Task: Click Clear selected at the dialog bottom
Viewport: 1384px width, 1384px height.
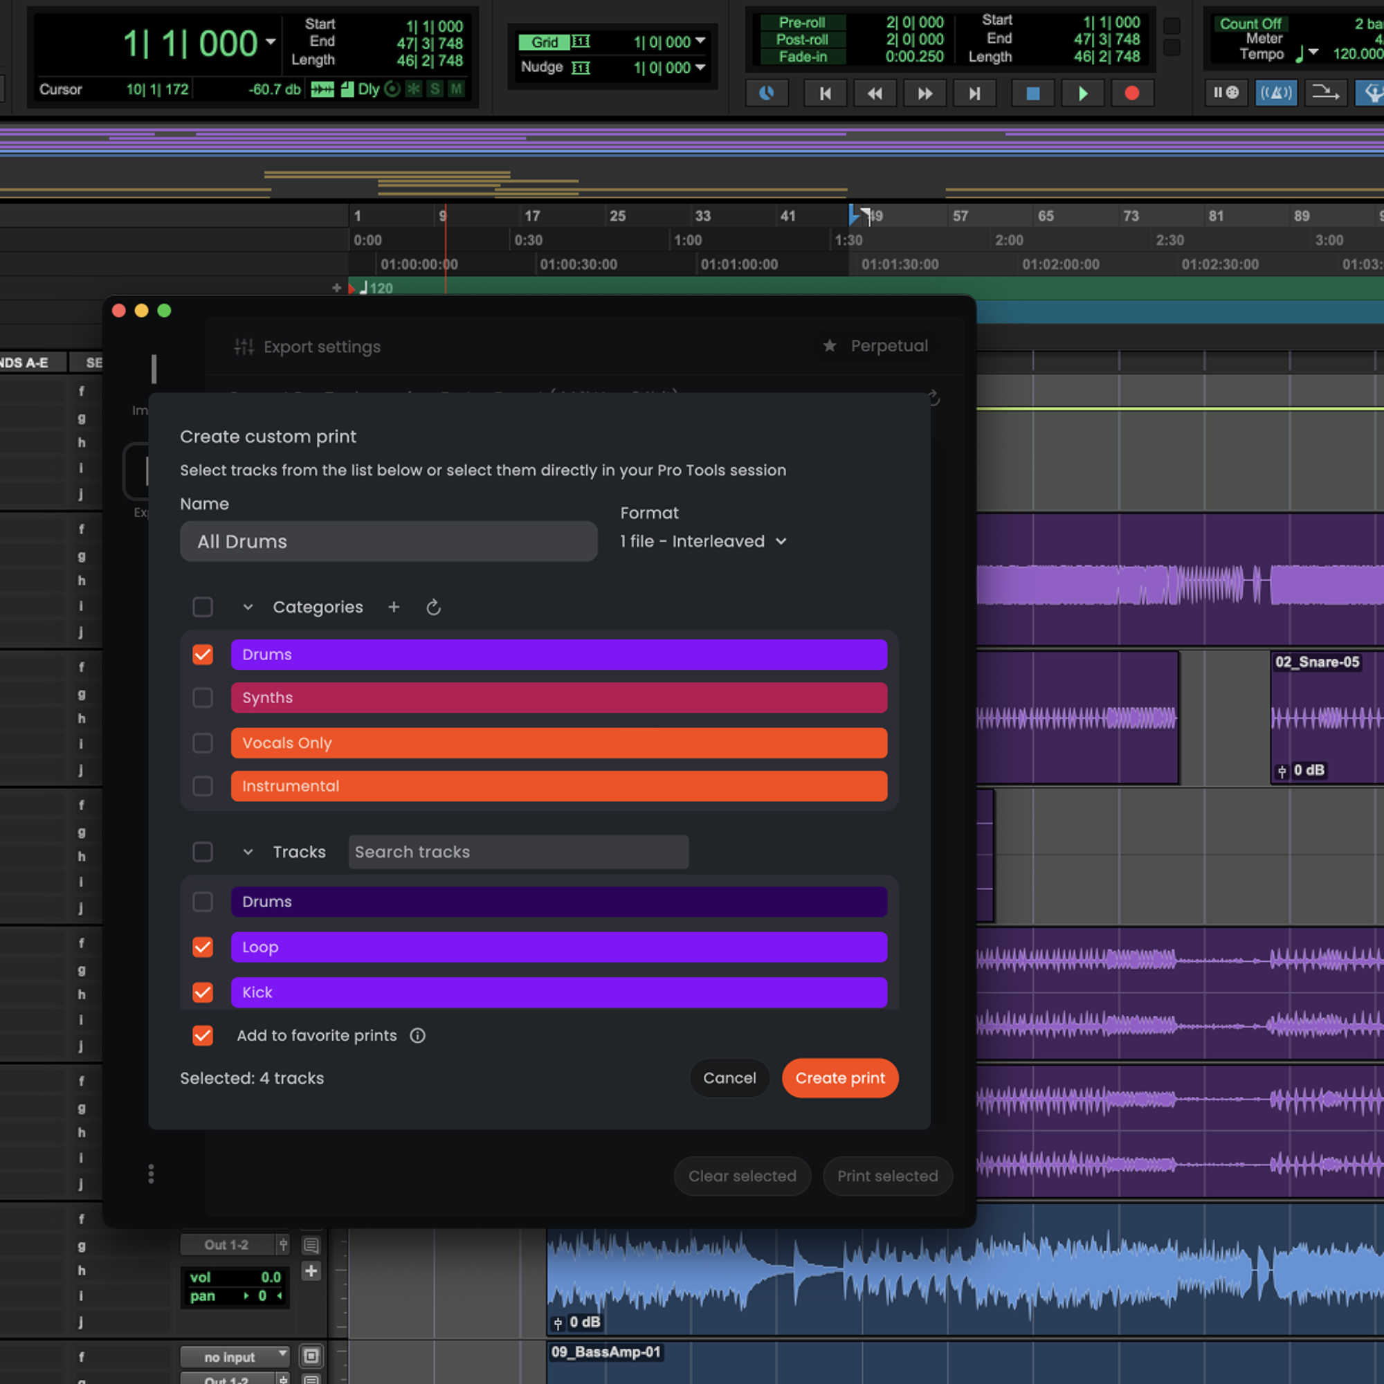Action: [742, 1176]
